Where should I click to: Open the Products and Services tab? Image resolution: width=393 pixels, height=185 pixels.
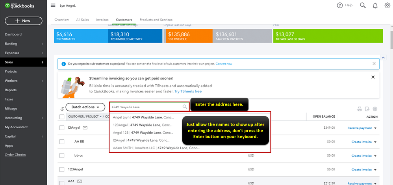click(156, 20)
